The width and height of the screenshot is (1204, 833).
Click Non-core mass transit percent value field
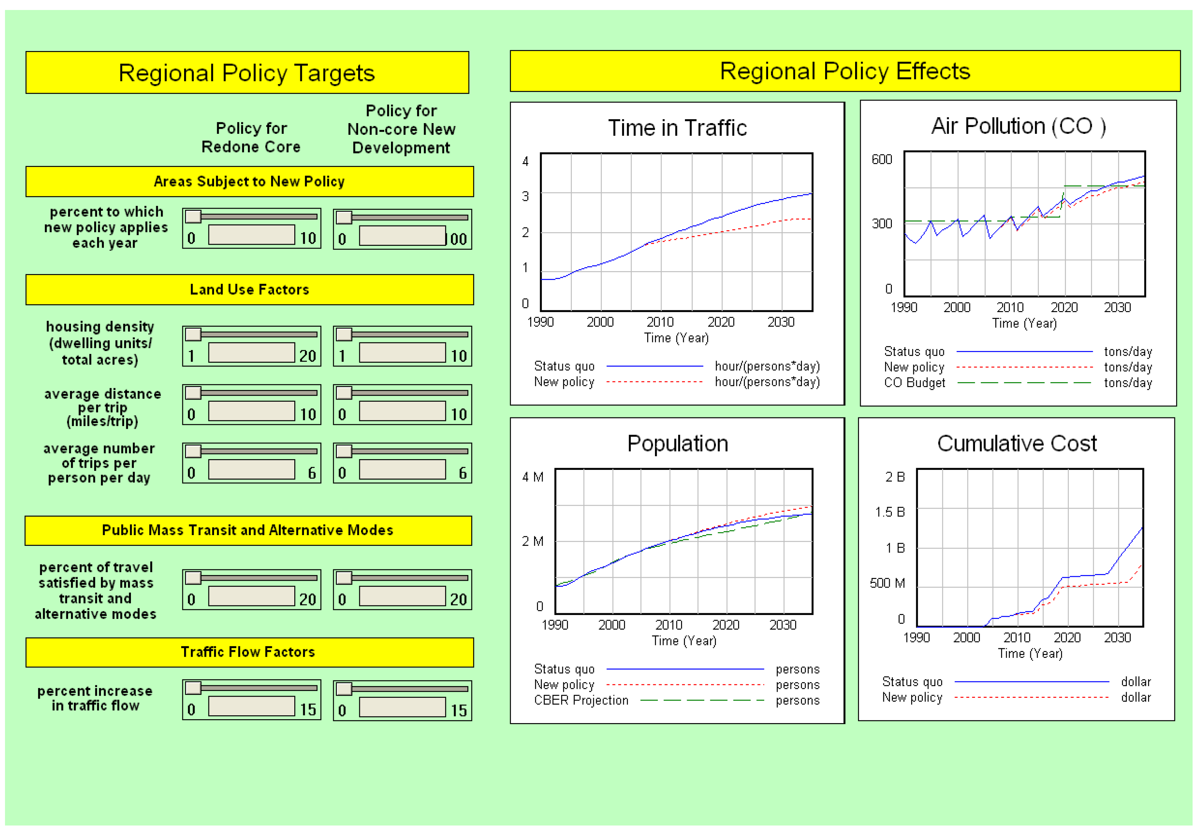402,596
